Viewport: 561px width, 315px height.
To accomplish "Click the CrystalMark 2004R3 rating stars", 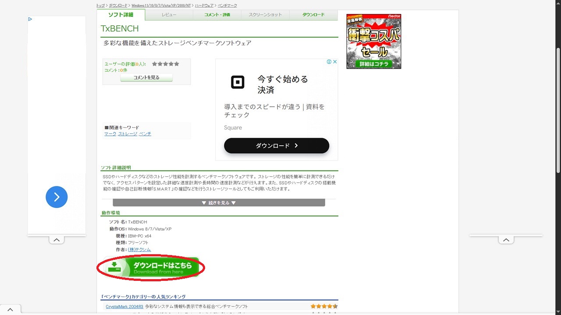I will pos(324,306).
